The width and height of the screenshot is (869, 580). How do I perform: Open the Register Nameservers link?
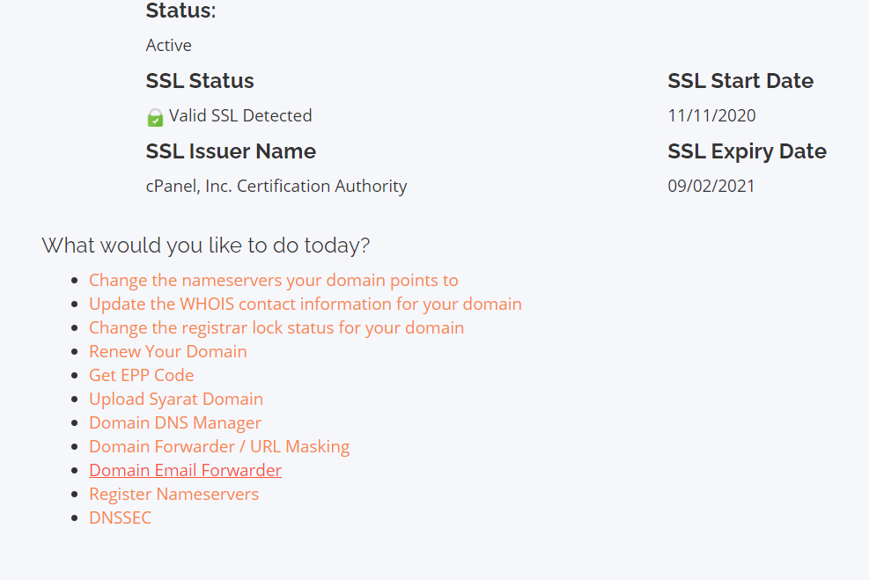pos(173,495)
